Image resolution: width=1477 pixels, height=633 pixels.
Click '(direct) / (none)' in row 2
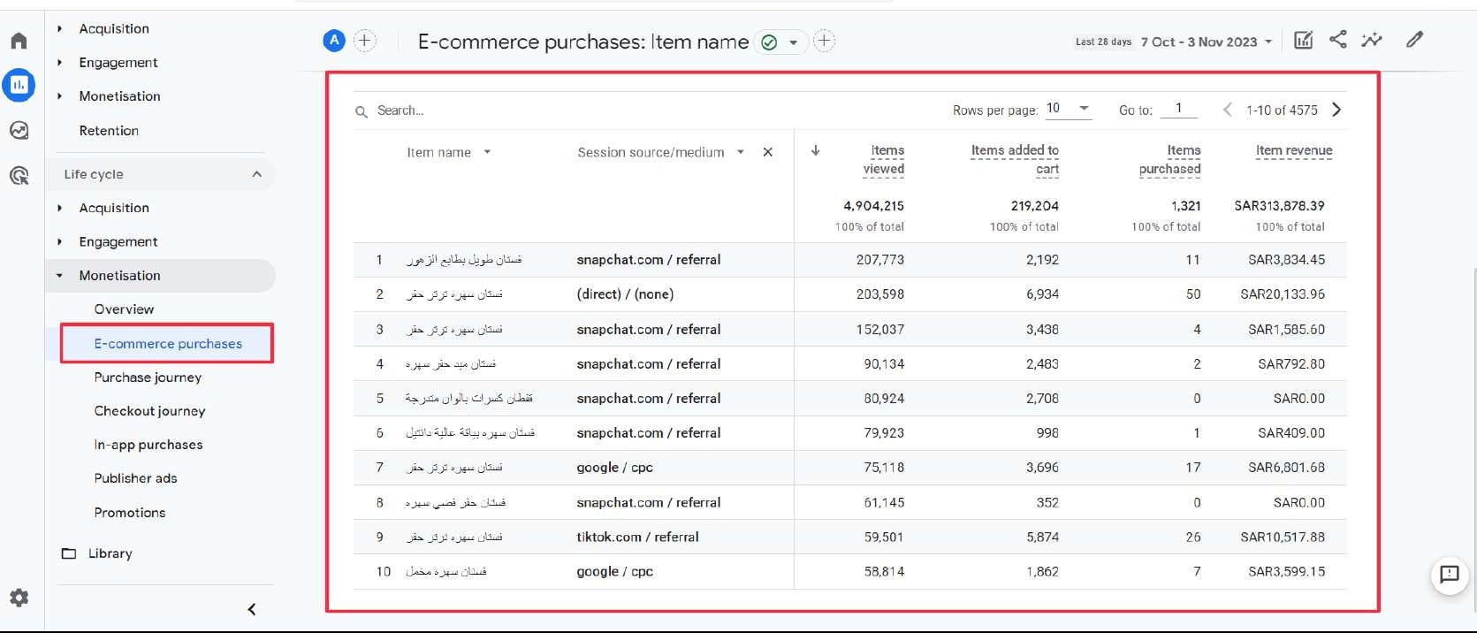625,294
